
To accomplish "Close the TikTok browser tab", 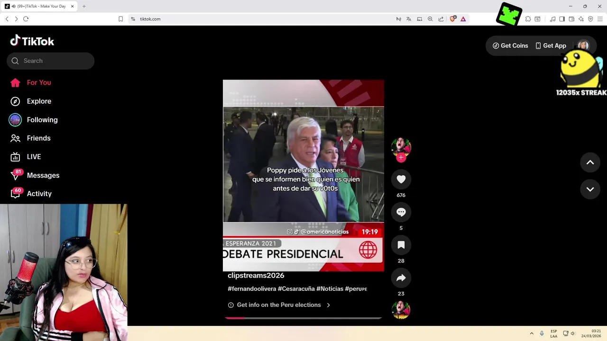I will click(73, 6).
